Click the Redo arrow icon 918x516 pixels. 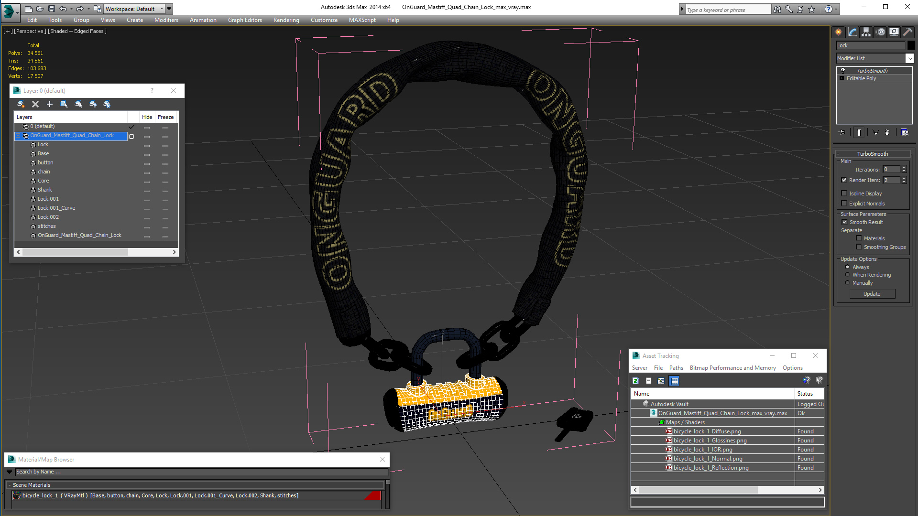tap(80, 9)
